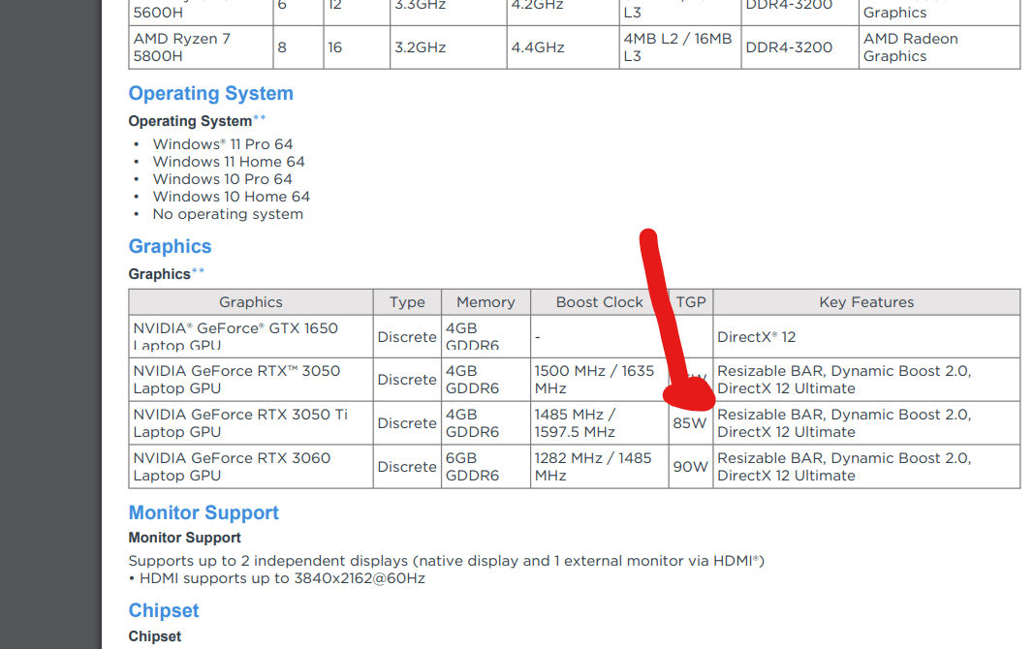Click the 90W TGP cell
This screenshot has height=649, width=1034.
pyautogui.click(x=691, y=467)
